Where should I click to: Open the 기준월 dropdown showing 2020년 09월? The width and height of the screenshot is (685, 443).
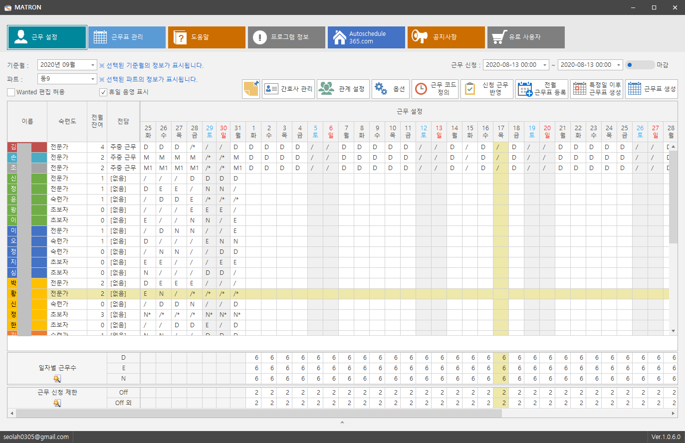click(67, 65)
